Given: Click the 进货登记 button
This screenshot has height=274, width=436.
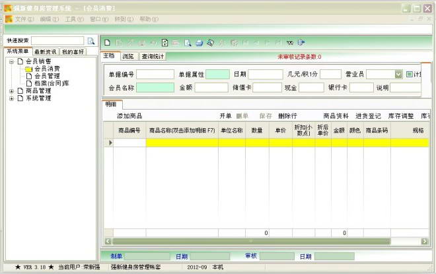Looking at the screenshot, I should [368, 116].
